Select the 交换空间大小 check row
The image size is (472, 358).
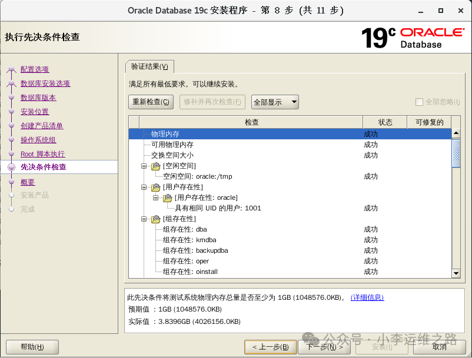pyautogui.click(x=290, y=155)
